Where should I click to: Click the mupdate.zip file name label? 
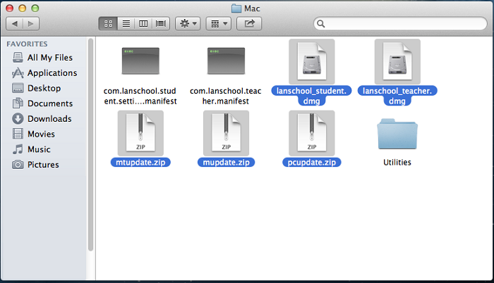[226, 162]
